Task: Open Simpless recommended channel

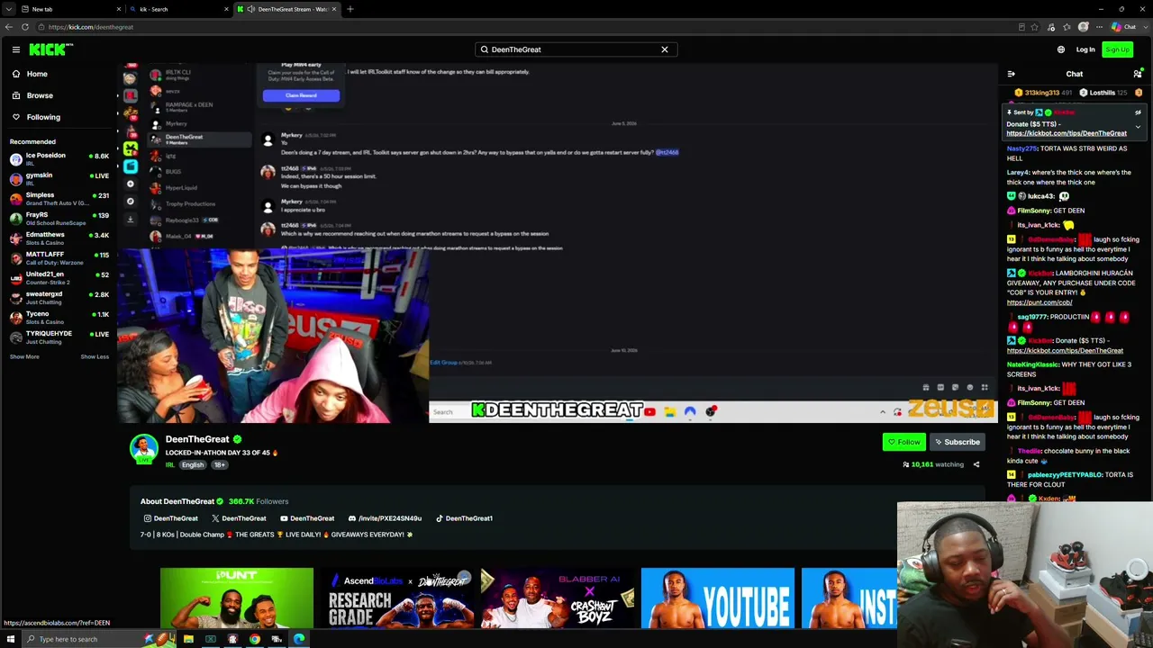Action: tap(59, 198)
